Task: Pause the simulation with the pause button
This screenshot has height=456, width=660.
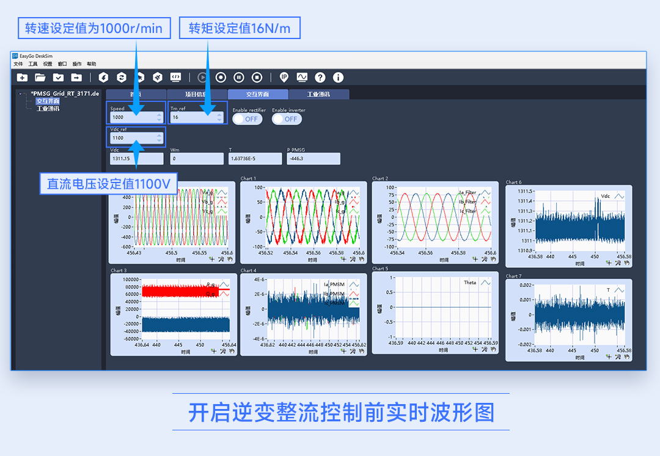Action: (x=239, y=78)
